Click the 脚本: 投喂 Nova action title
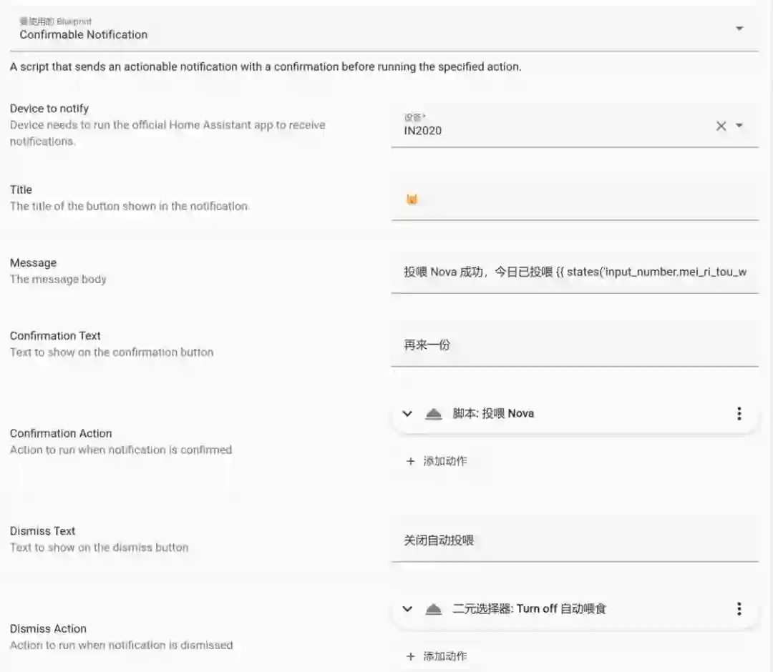The width and height of the screenshot is (773, 672). (x=493, y=413)
